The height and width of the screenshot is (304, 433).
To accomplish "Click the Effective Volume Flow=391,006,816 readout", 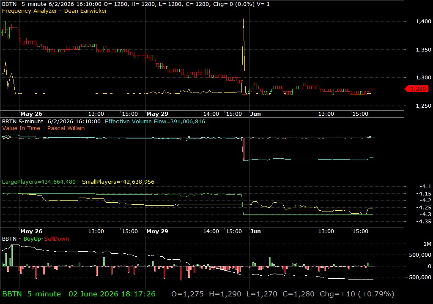I will (x=155, y=121).
